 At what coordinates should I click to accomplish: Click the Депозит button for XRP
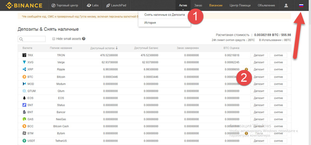tap(259, 70)
